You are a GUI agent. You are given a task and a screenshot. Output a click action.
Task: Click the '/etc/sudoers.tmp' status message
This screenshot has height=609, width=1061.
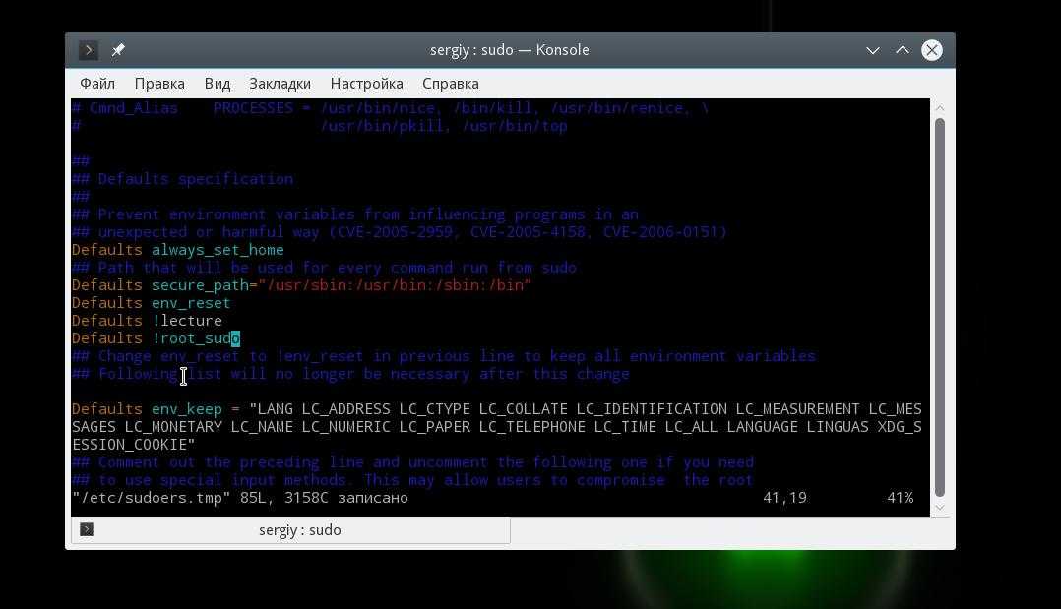point(240,498)
